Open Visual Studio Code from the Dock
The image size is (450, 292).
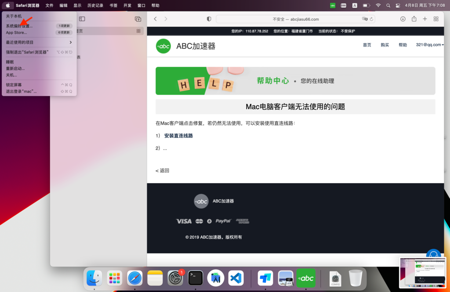(236, 278)
